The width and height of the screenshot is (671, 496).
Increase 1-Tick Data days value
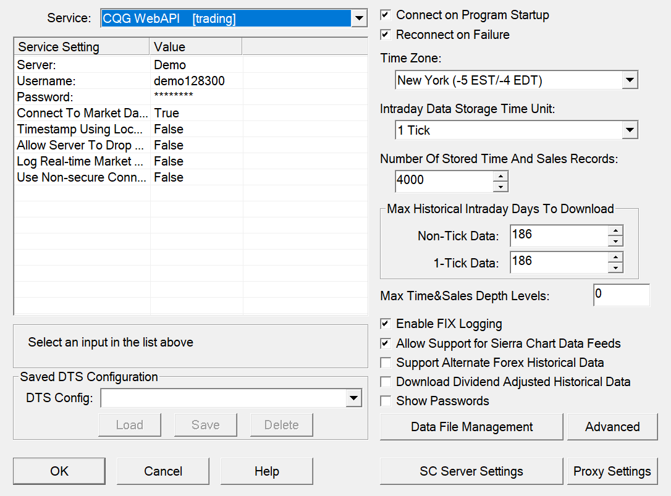point(615,256)
